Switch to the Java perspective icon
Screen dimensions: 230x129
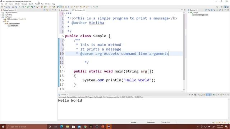pos(225,7)
